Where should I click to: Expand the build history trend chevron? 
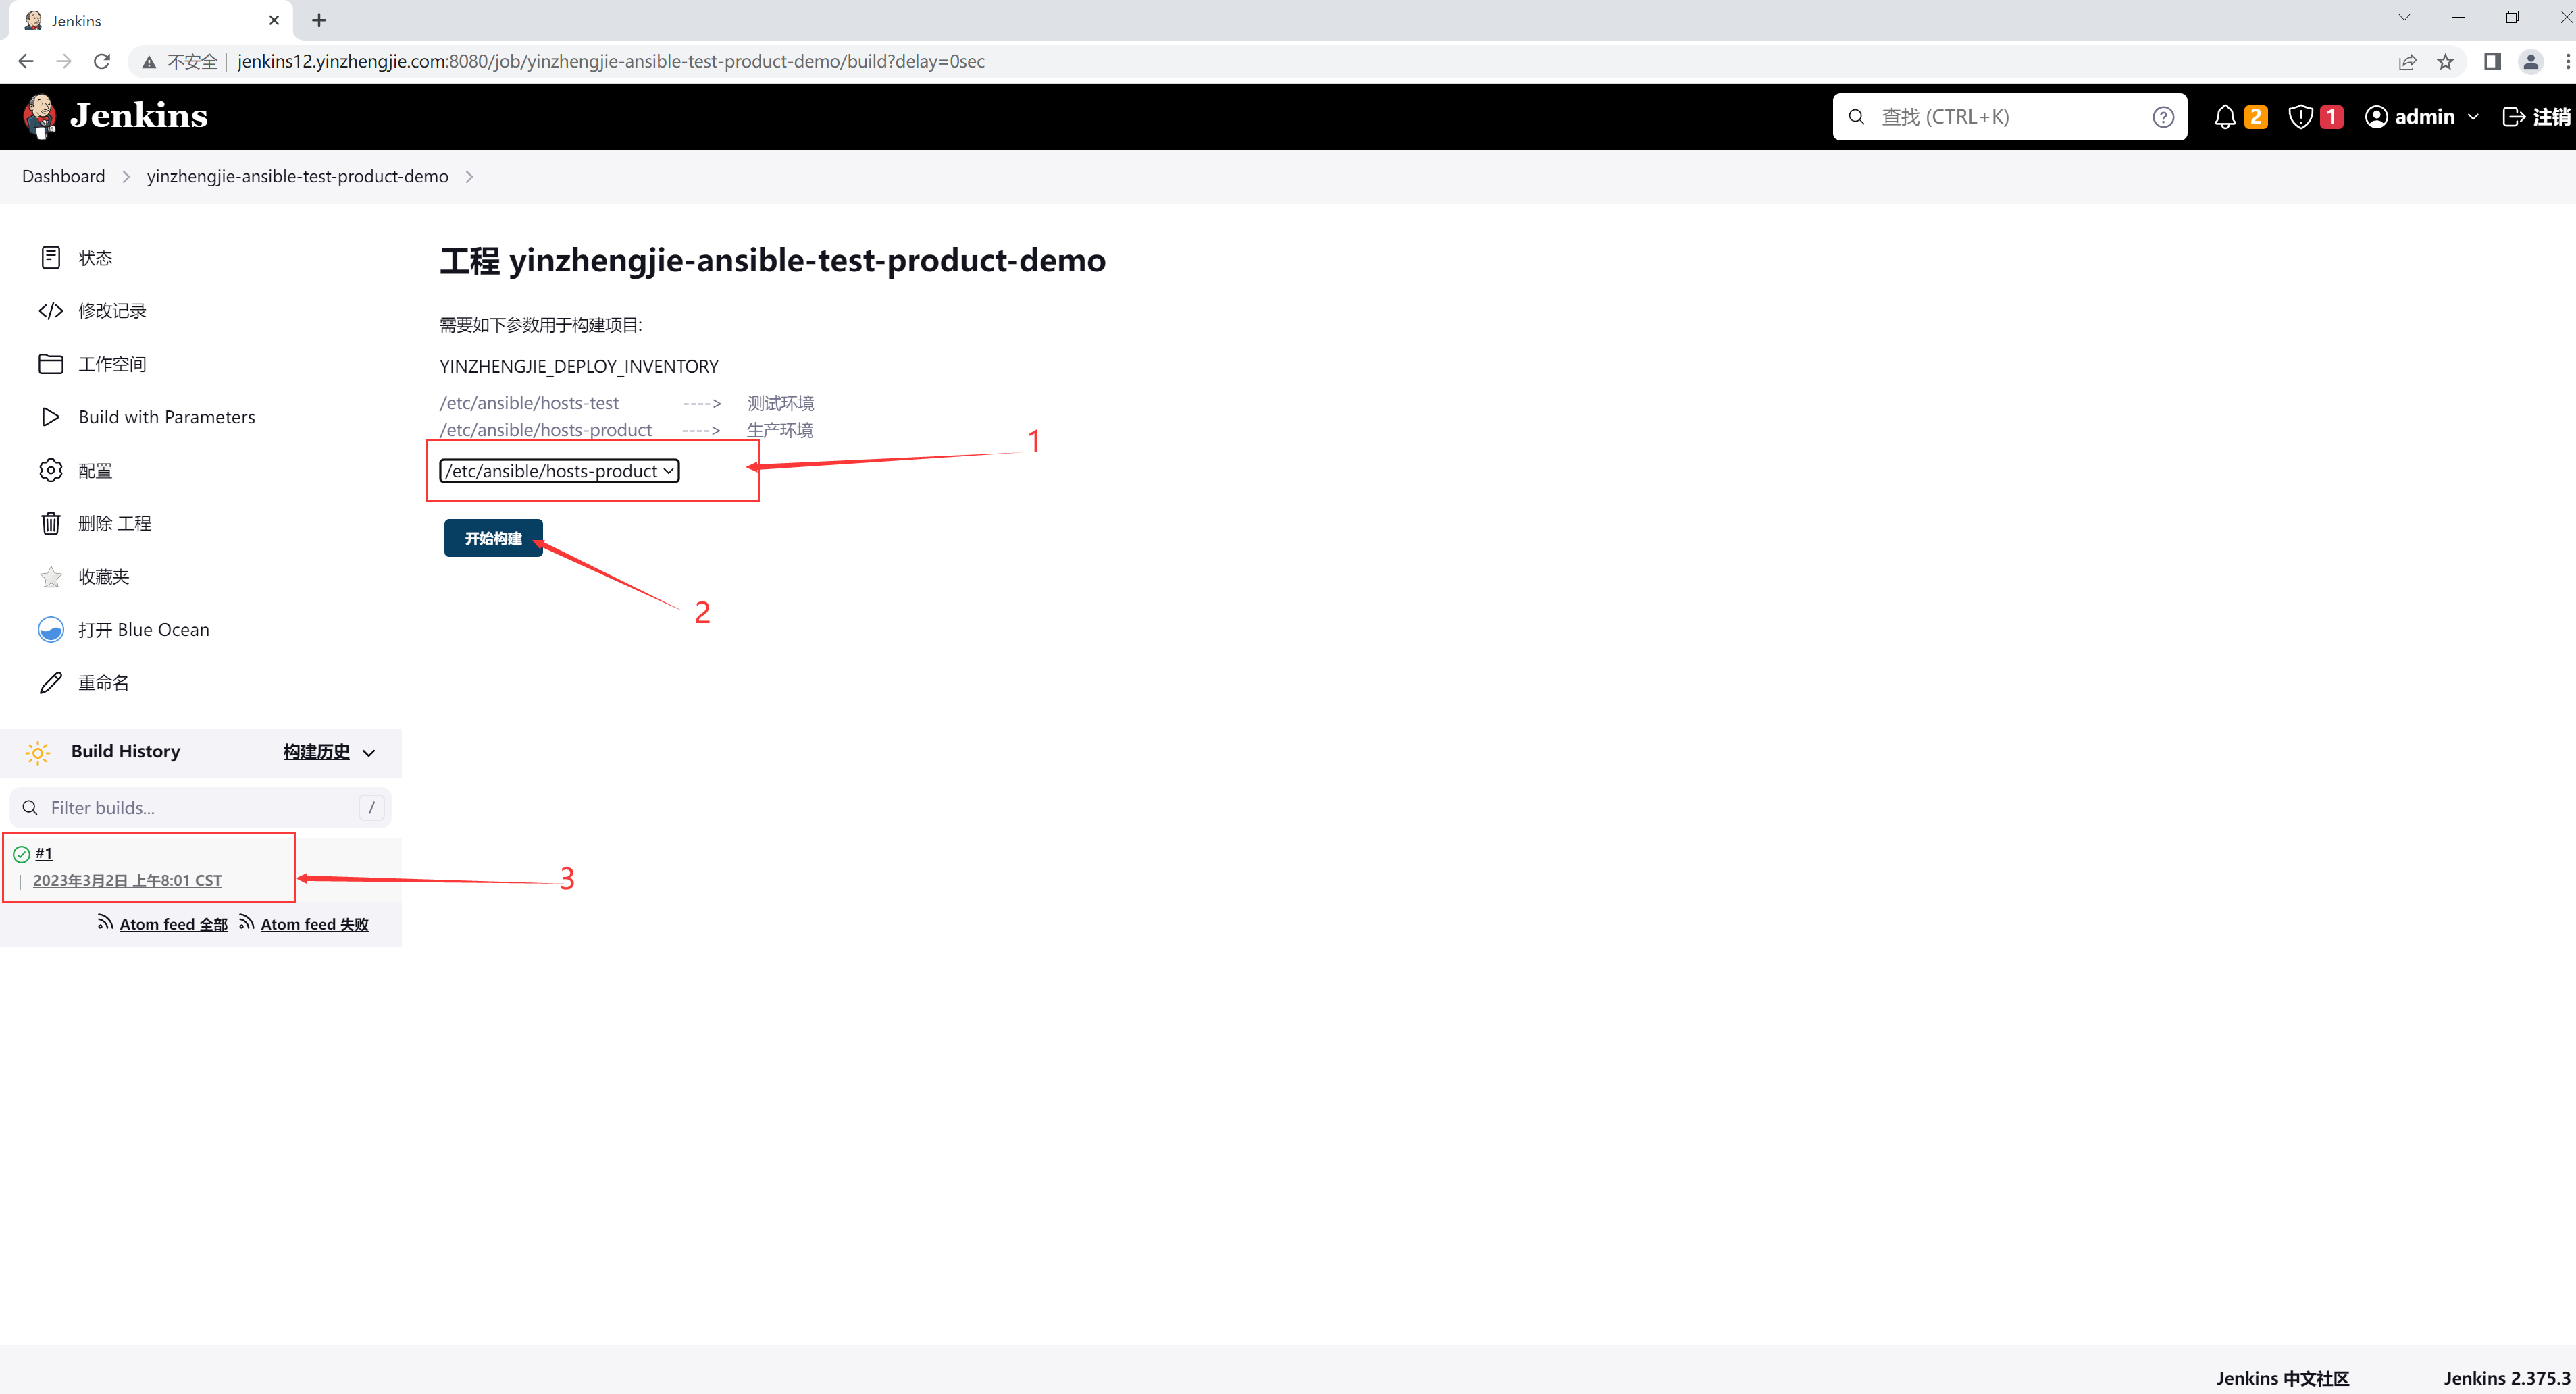coord(369,753)
